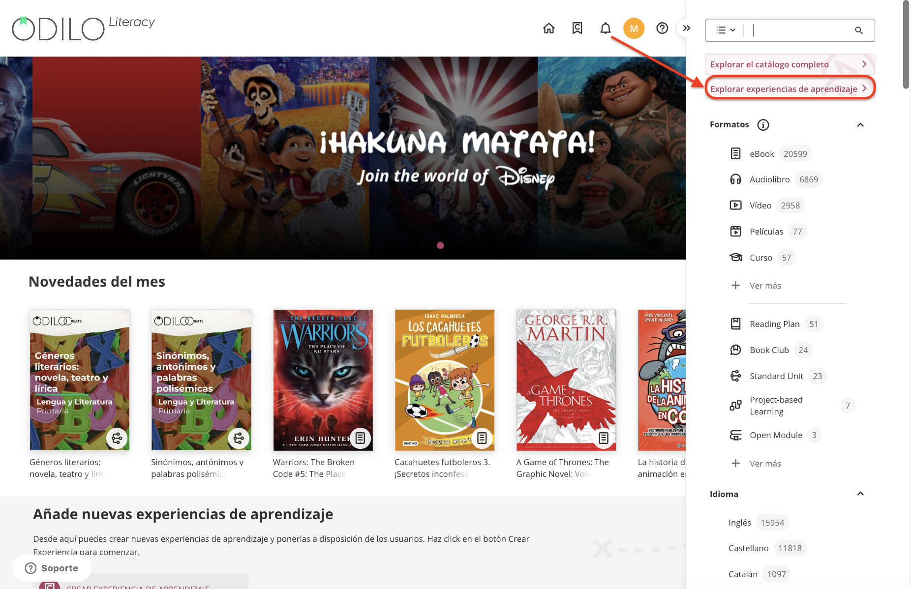The height and width of the screenshot is (589, 911).
Task: Open the home page icon
Action: click(x=549, y=29)
